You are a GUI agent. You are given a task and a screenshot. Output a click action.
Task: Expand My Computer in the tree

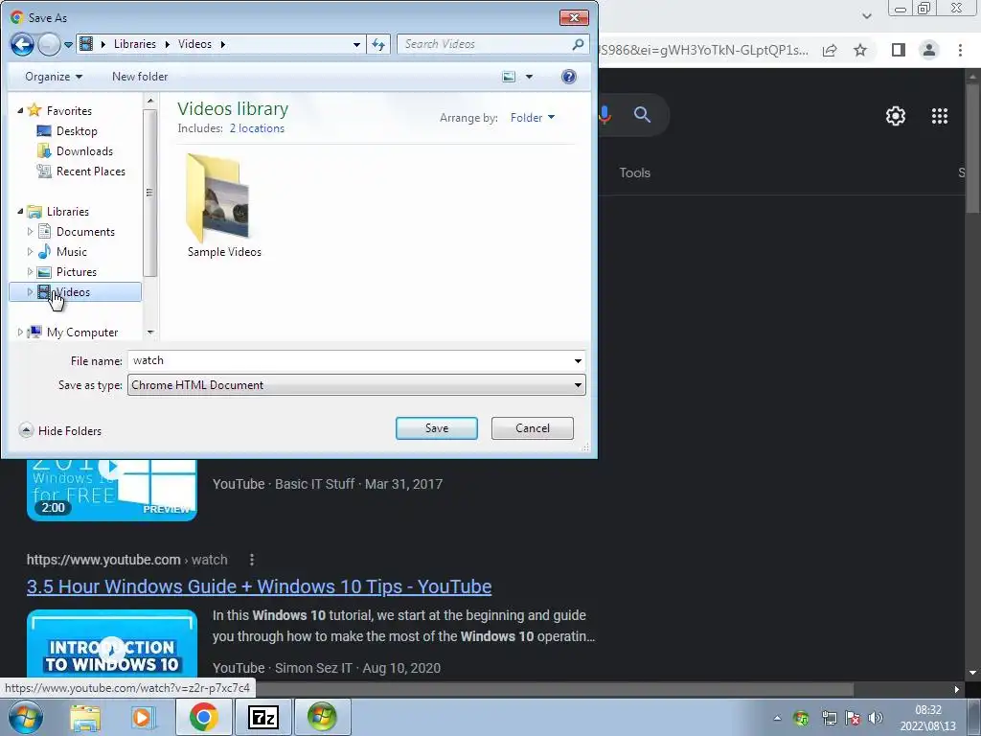tap(20, 333)
